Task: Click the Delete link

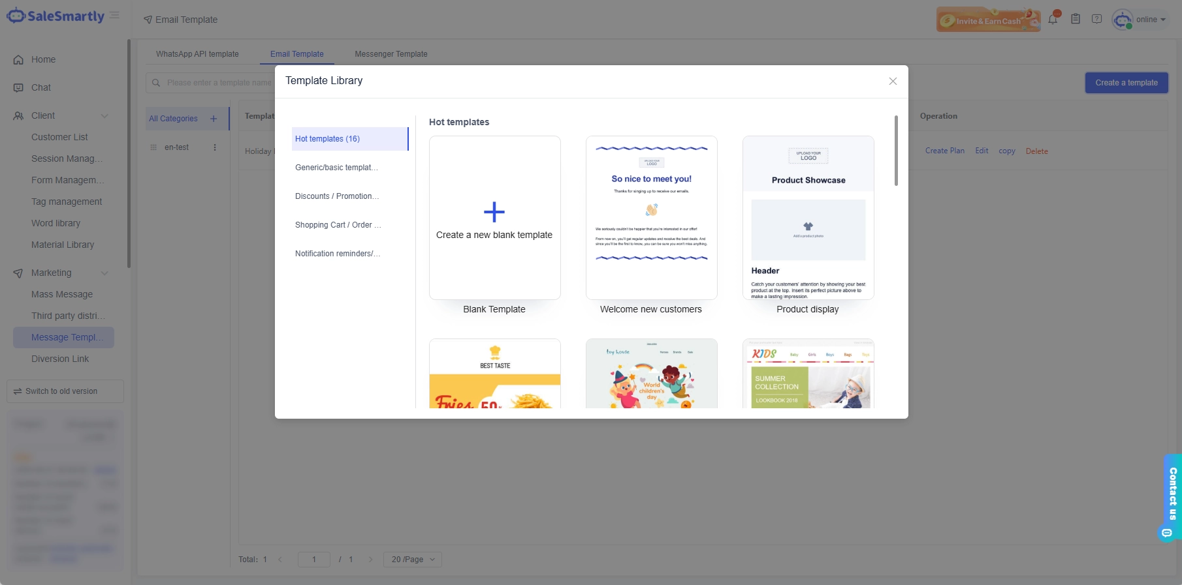Action: coord(1037,151)
